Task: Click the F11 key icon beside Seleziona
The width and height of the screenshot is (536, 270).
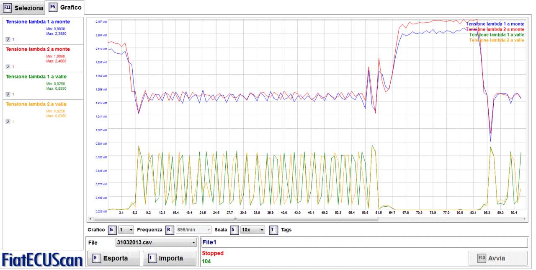Action: click(8, 8)
